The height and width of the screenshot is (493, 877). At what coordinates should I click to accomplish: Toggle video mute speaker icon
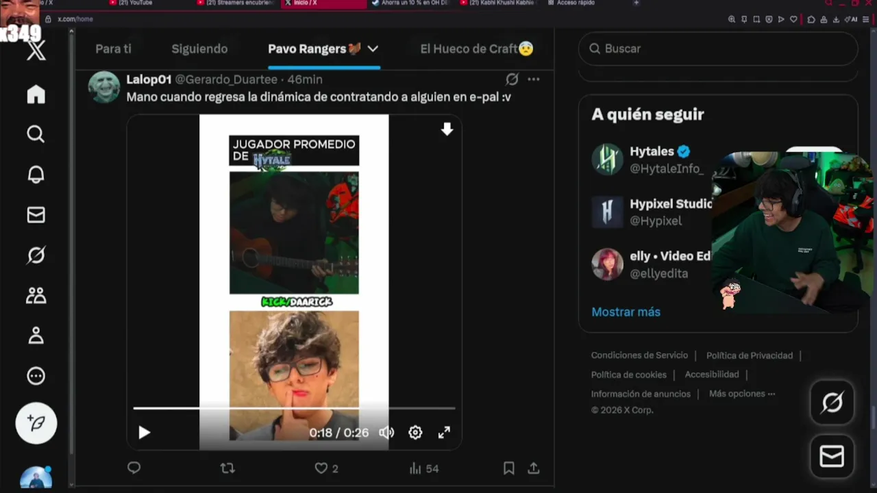point(386,433)
